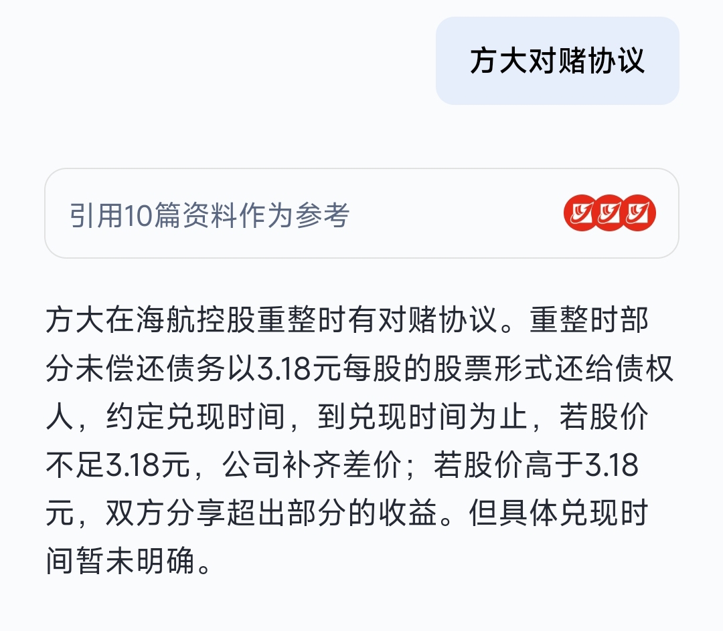
Task: Tap the "方大对赌协议" user message bubble
Action: pyautogui.click(x=557, y=61)
